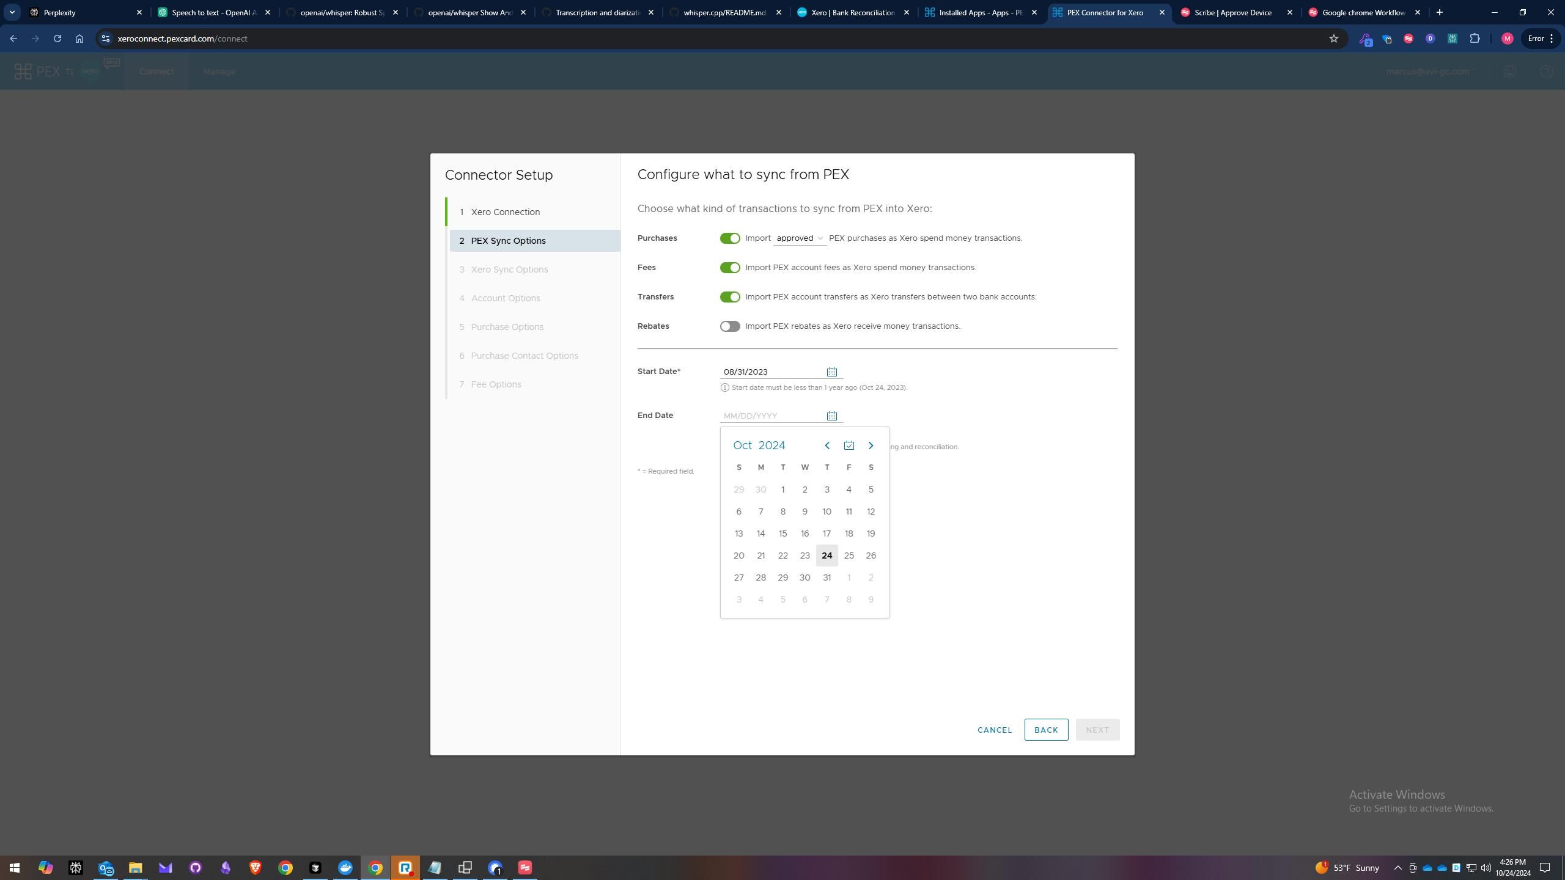The width and height of the screenshot is (1565, 880).
Task: Bookmark this page with star icon
Action: coord(1333,38)
